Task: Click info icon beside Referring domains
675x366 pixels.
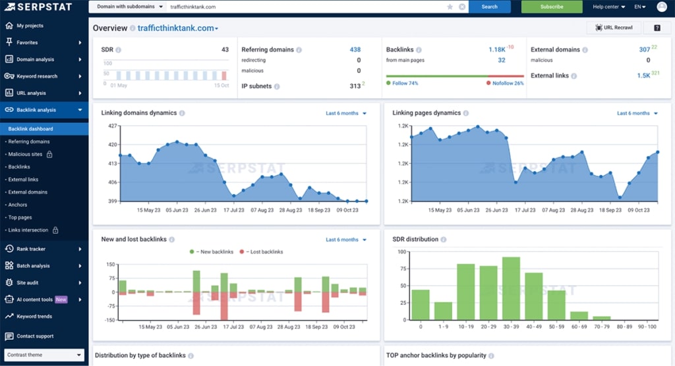Action: [x=299, y=50]
